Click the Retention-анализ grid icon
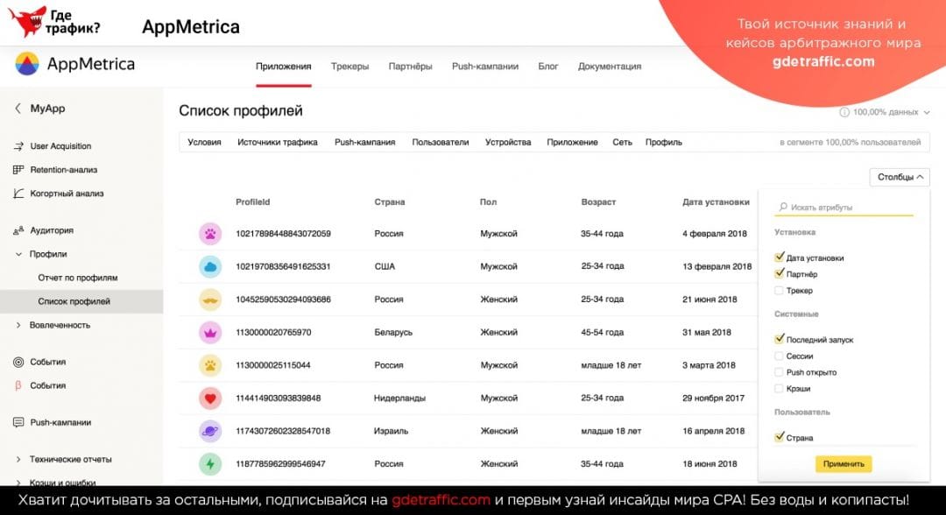 point(18,169)
